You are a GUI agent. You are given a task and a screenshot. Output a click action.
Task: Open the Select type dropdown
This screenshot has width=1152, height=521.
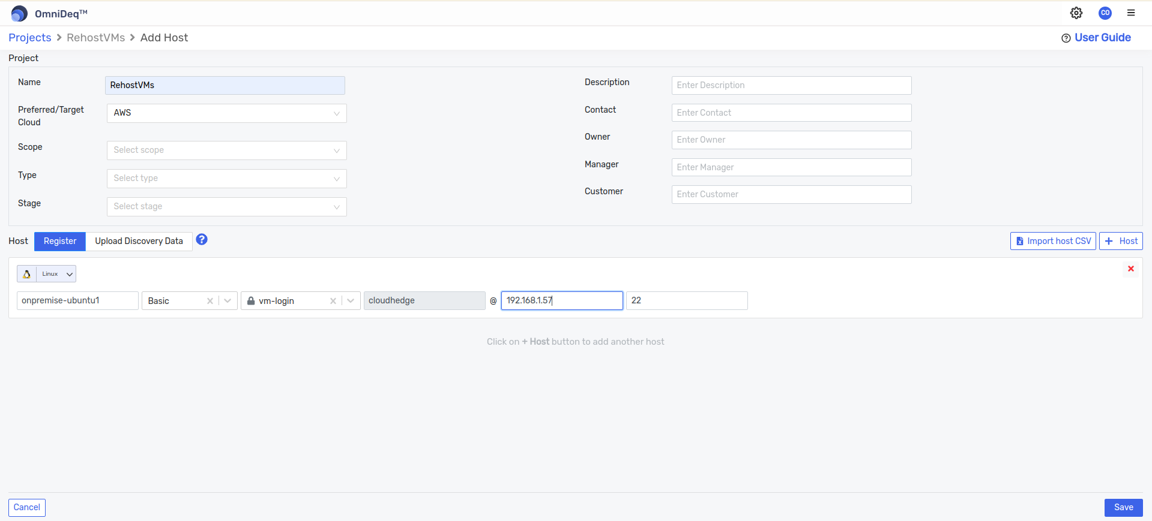227,179
